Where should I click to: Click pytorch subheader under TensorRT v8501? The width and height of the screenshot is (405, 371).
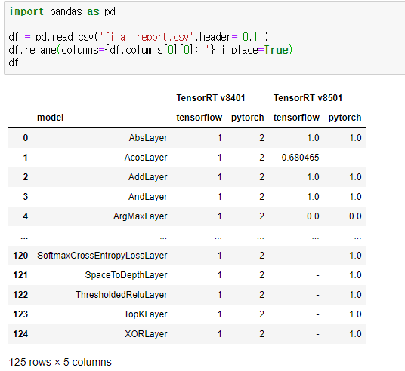tap(345, 118)
